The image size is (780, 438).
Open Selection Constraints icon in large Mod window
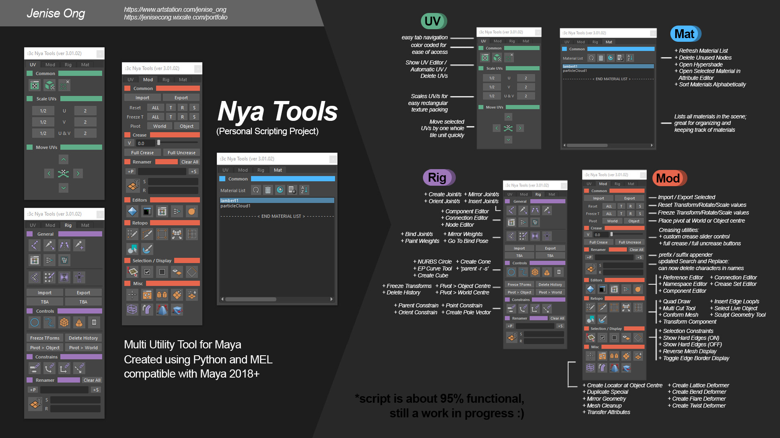click(x=132, y=272)
